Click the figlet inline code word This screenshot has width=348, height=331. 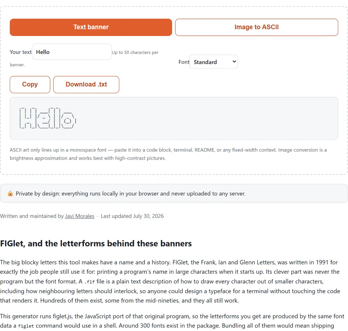(26, 326)
